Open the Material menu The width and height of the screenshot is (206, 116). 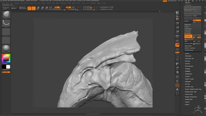tap(49, 3)
